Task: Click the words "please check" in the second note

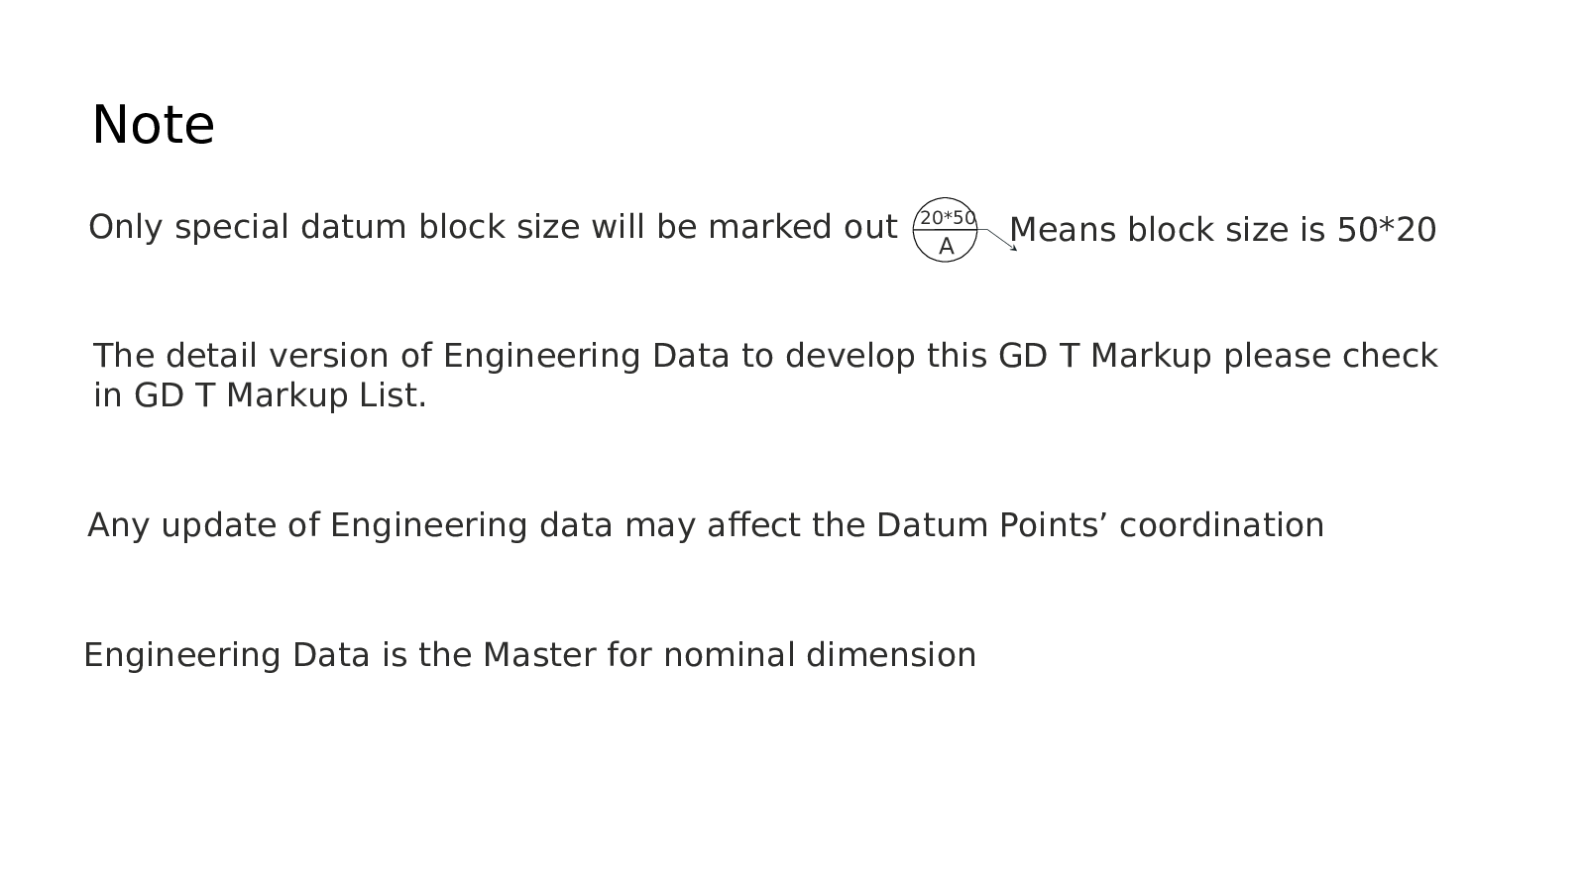Action: (x=1329, y=356)
